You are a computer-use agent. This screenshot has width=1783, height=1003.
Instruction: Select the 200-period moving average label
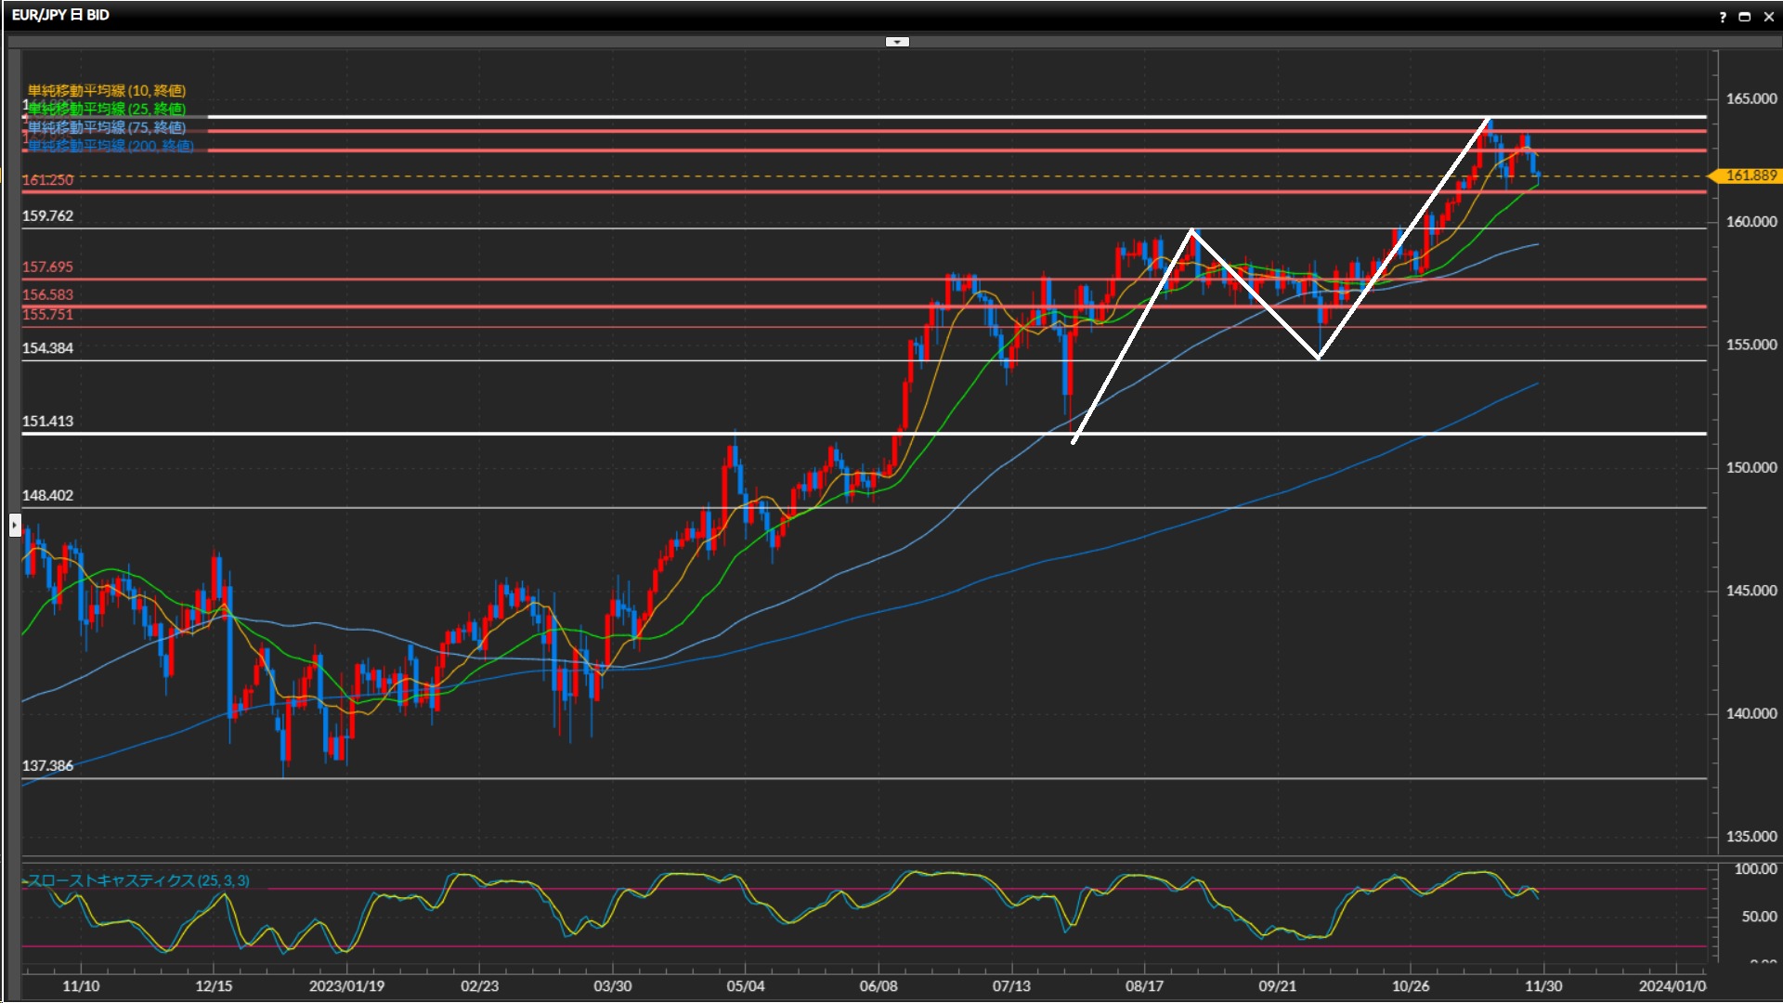tap(111, 146)
